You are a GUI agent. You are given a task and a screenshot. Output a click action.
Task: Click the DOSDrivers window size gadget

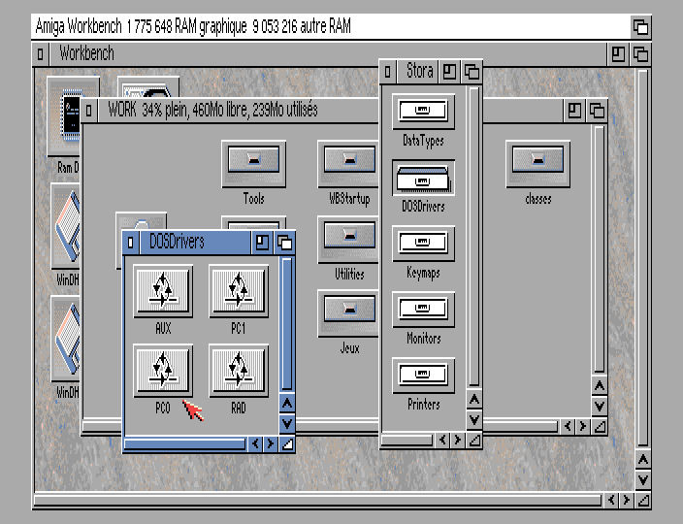[287, 443]
